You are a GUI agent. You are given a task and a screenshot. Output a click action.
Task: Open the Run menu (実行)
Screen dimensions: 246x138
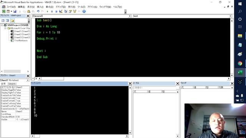click(71, 7)
